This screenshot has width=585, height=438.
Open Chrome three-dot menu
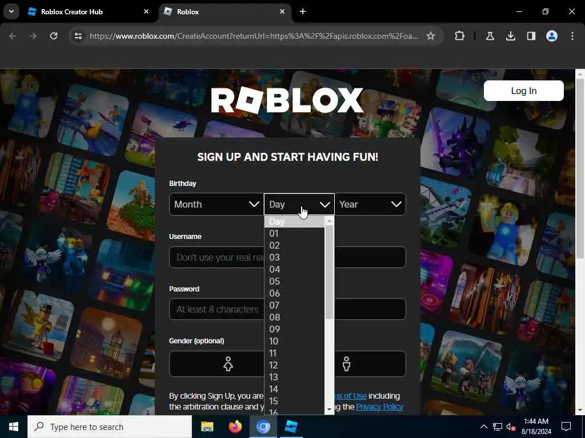(572, 36)
